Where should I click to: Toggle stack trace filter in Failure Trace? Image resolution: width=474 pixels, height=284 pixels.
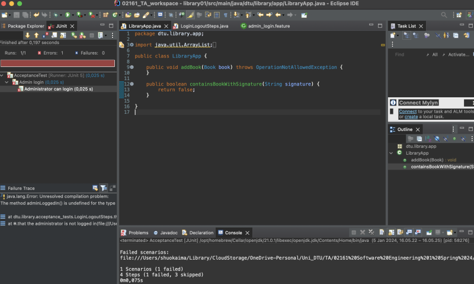pyautogui.click(x=103, y=188)
